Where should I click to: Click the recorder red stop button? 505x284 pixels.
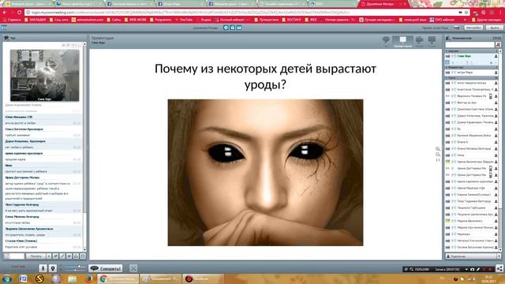pos(490,269)
